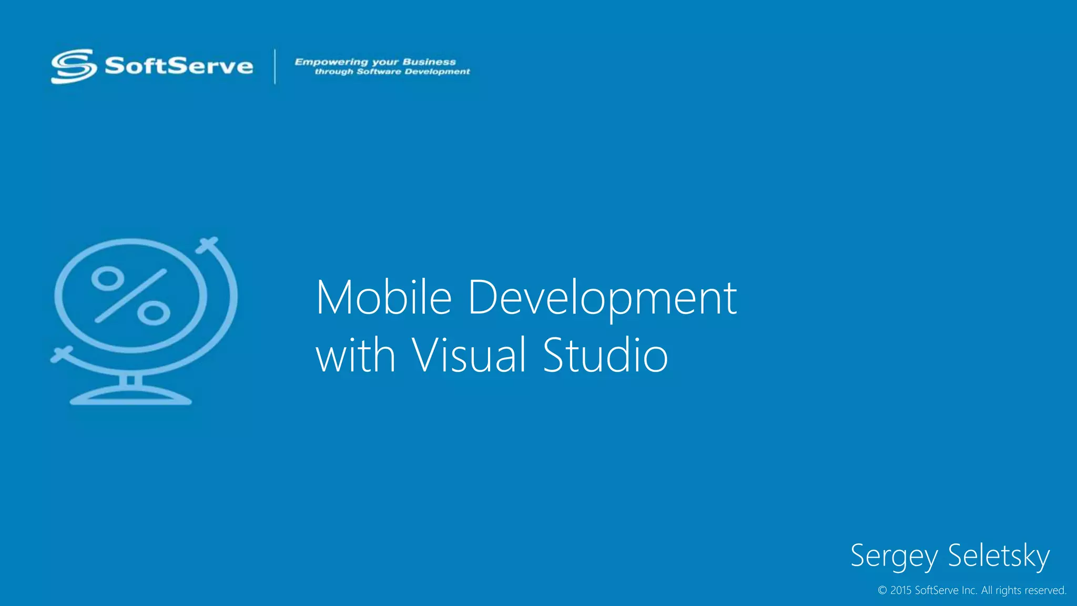Click the SoftServe swirl S logo icon
1077x606 pixels.
click(x=74, y=66)
